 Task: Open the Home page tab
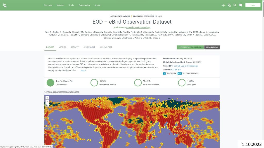point(106,47)
